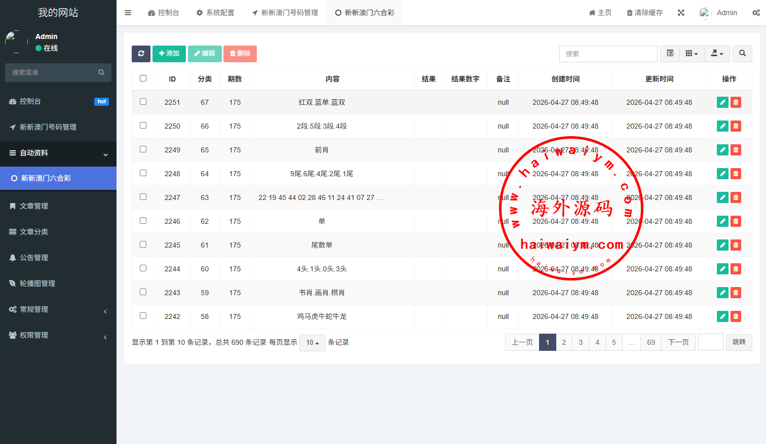Switch to the 系统配置 tab

pos(215,13)
